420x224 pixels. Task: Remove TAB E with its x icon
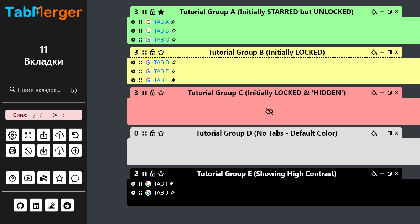(133, 71)
